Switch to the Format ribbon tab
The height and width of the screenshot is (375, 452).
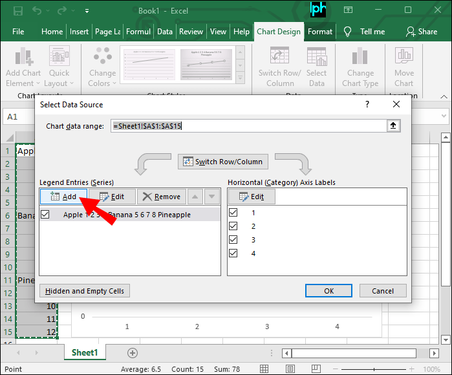(320, 31)
